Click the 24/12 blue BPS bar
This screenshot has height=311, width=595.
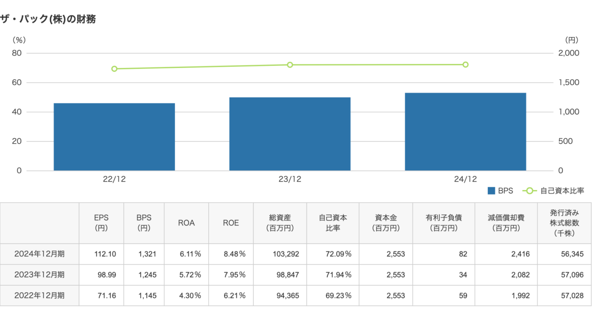pyautogui.click(x=465, y=132)
